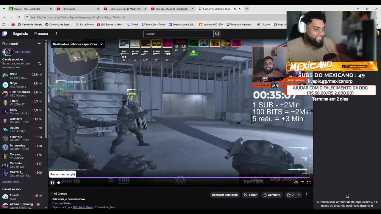The image size is (381, 214).
Task: Open the StreamLadder bookmark
Action: [182, 25]
